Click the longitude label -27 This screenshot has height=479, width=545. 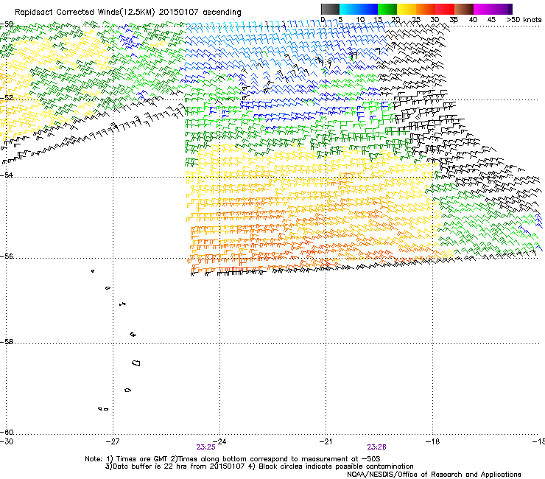[x=113, y=441]
